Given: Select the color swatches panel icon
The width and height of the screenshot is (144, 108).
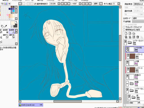Looking at the screenshot, I should [x=6, y=4].
